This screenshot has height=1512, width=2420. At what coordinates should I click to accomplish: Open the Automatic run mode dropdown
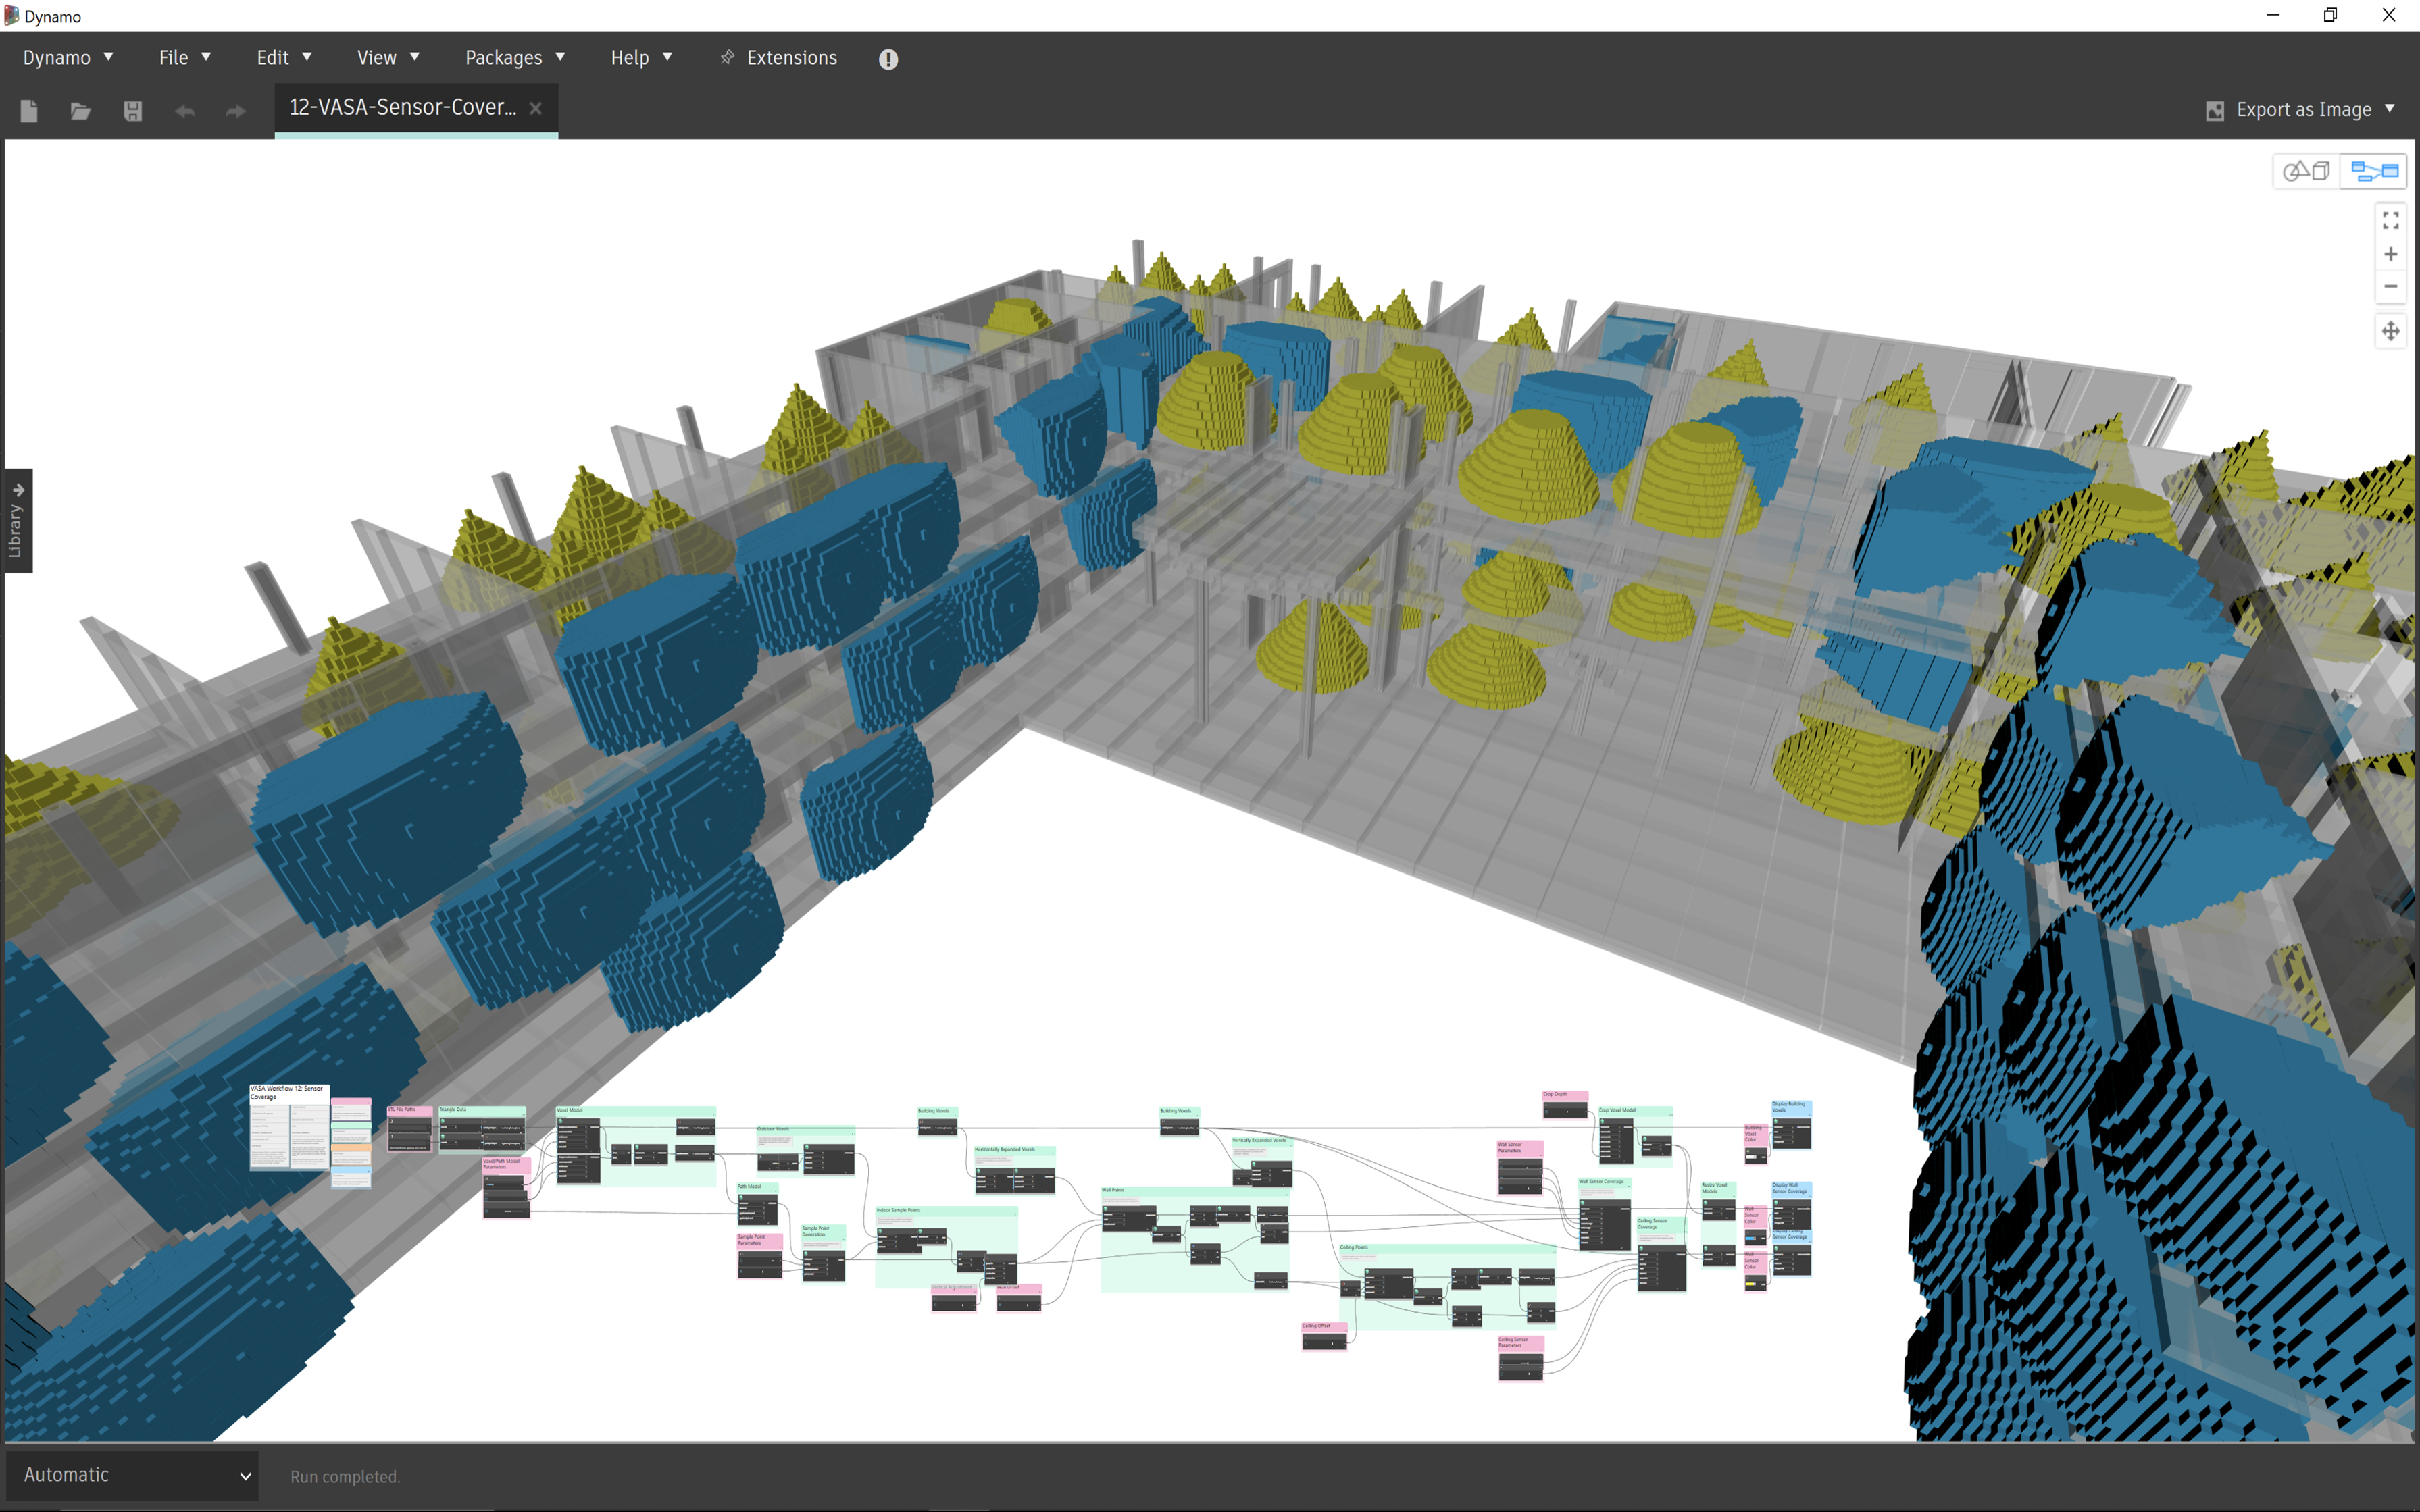pos(133,1475)
